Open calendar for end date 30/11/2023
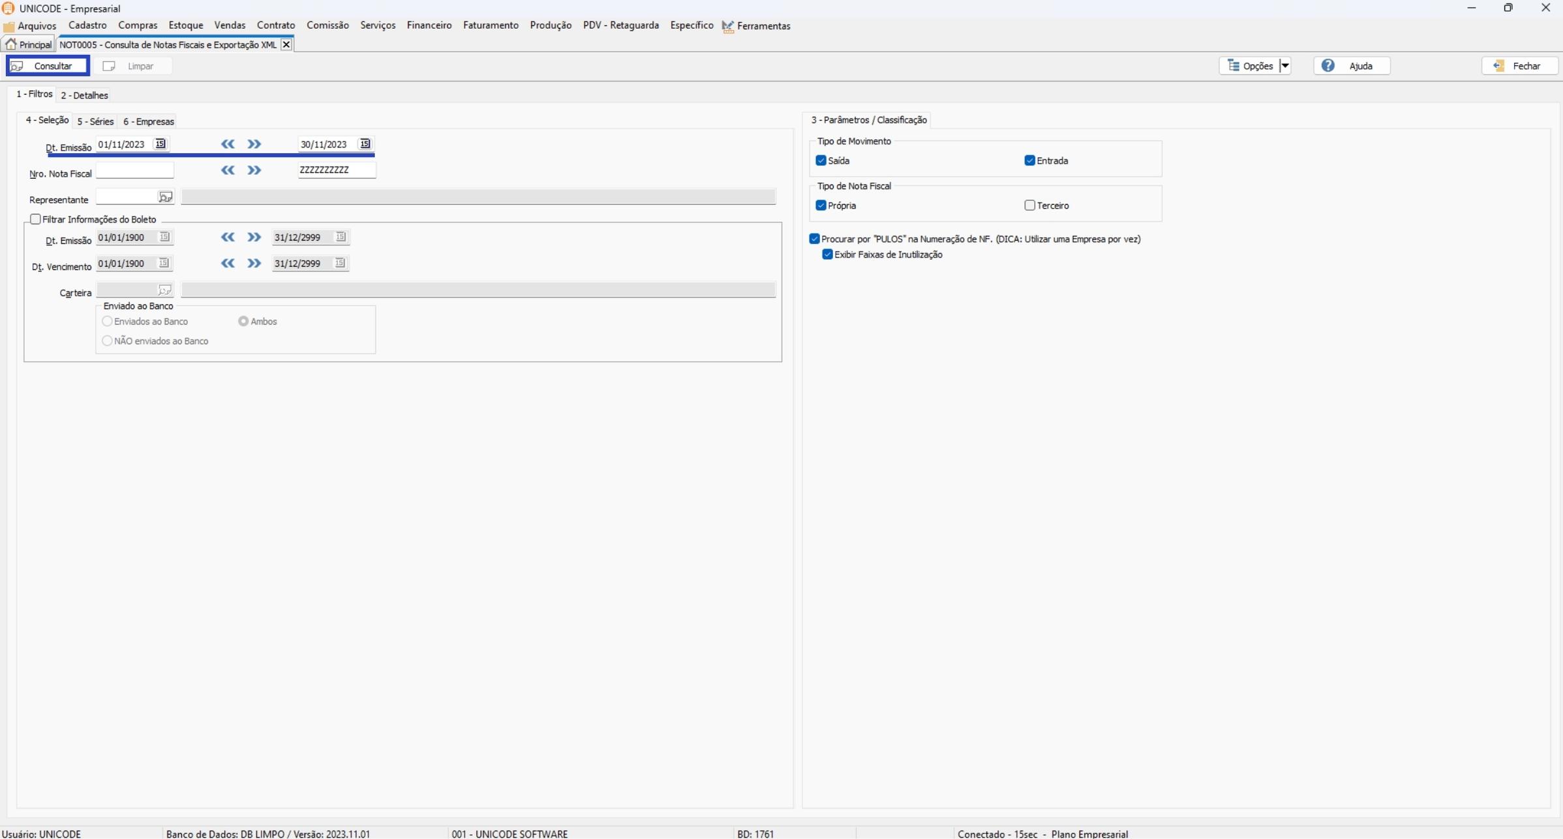Screen dimensions: 1563x839 [x=365, y=144]
